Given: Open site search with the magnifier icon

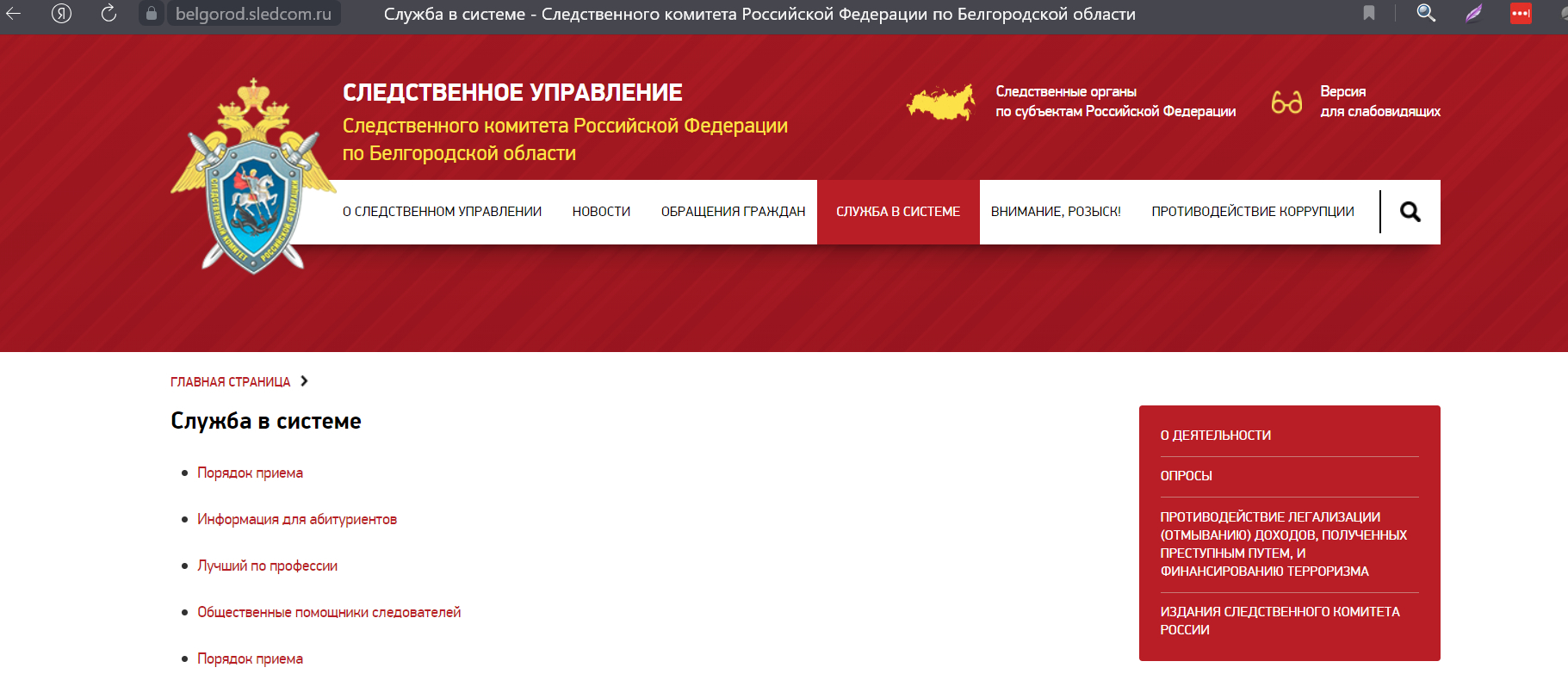Looking at the screenshot, I should click(x=1410, y=212).
